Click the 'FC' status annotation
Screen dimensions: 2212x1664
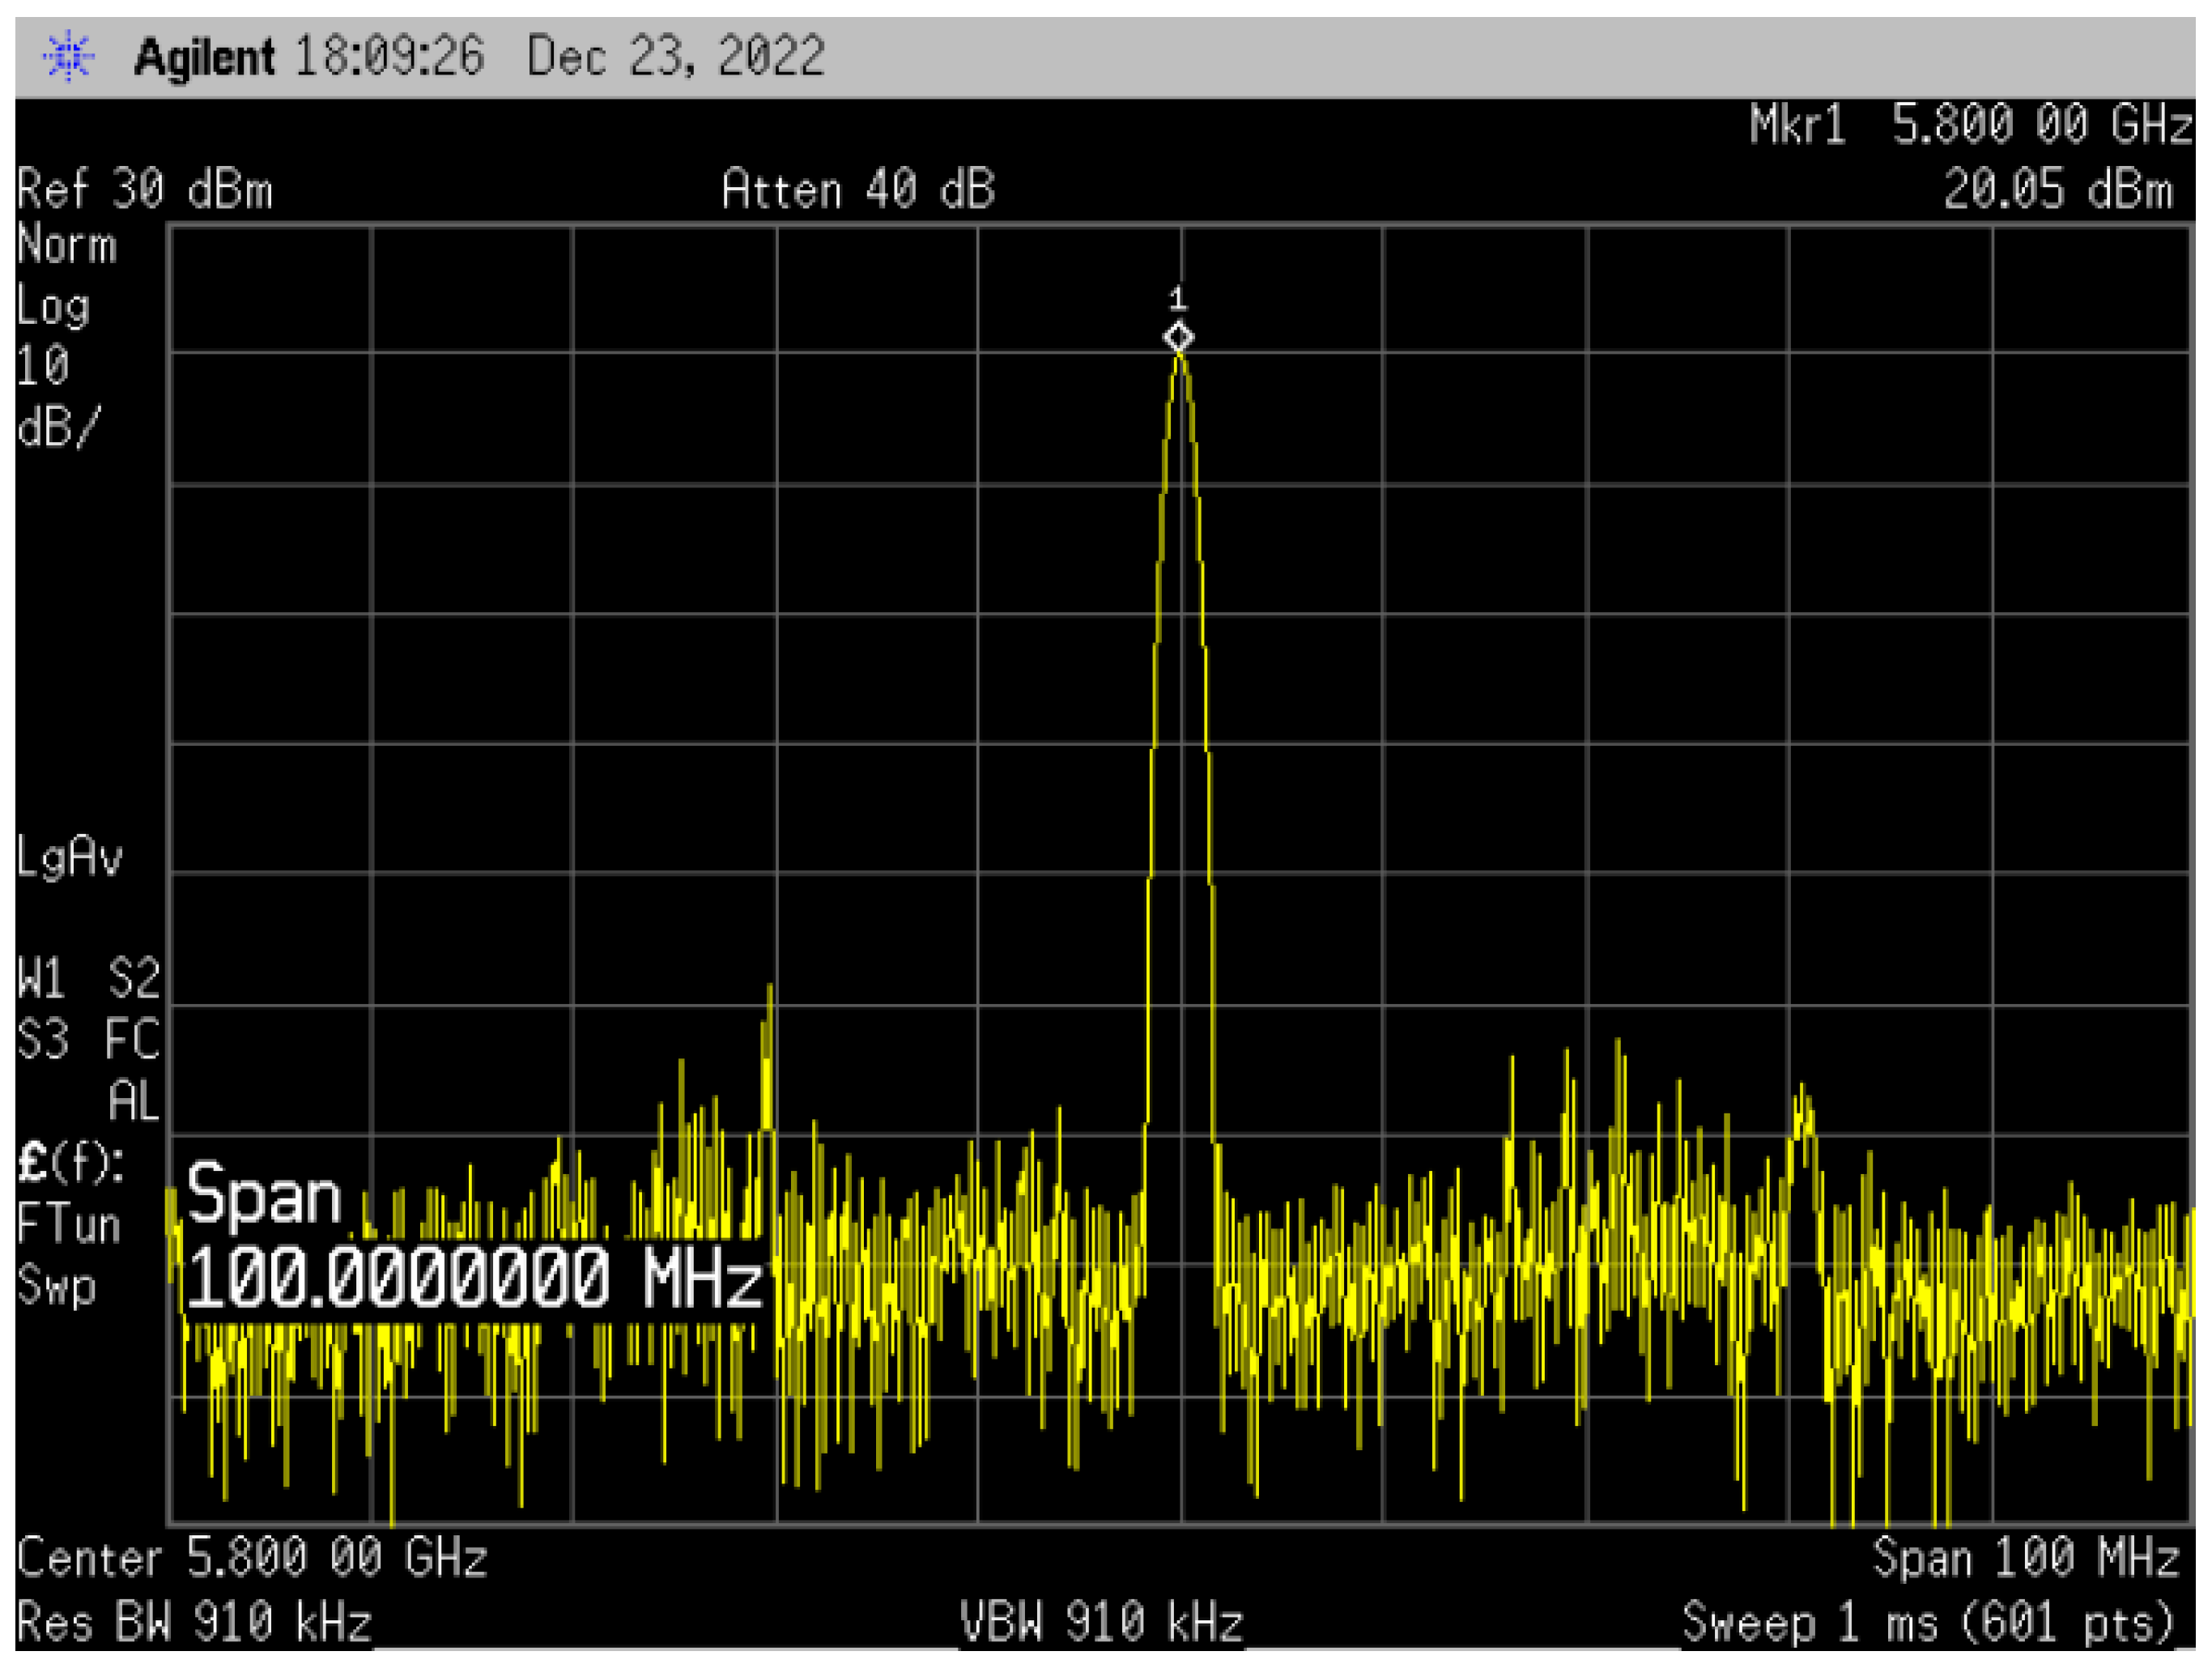click(x=133, y=1040)
